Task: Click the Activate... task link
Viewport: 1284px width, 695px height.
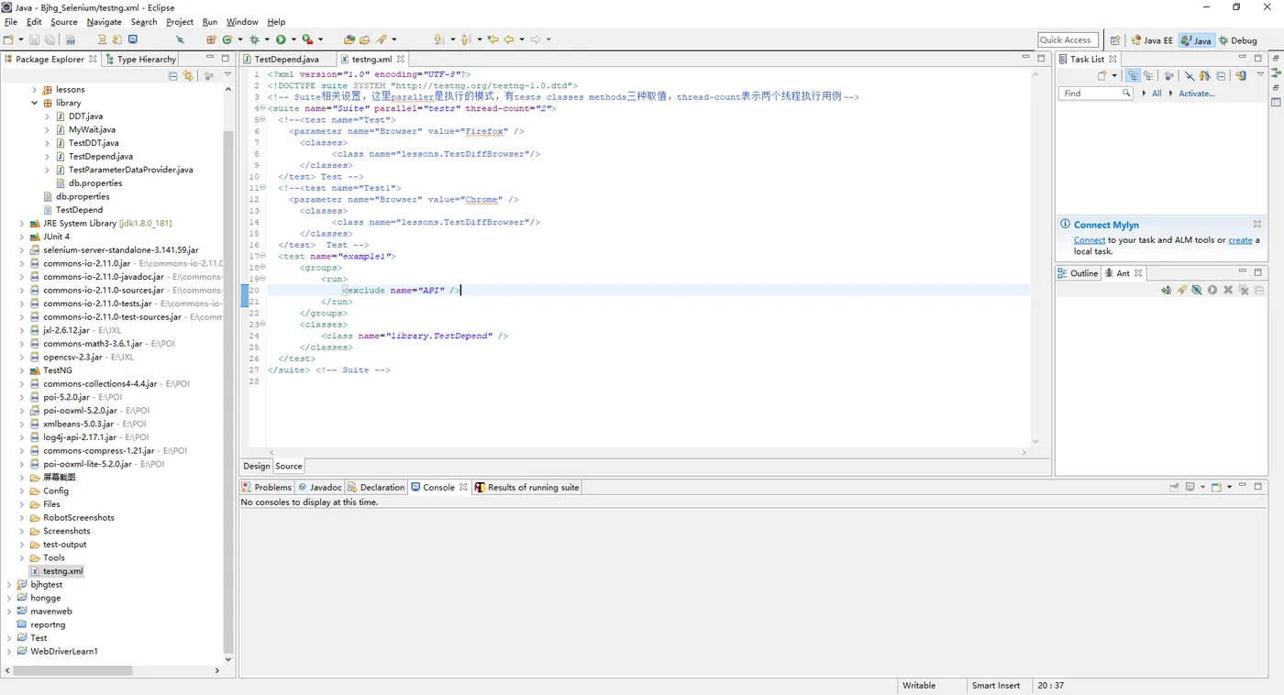Action: [1197, 94]
